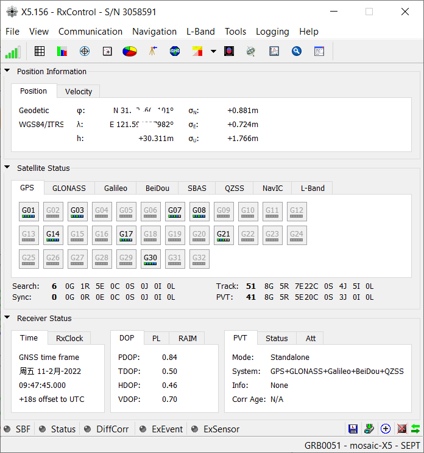Switch to the Att tab
Viewport: 424px width, 453px height.
311,338
